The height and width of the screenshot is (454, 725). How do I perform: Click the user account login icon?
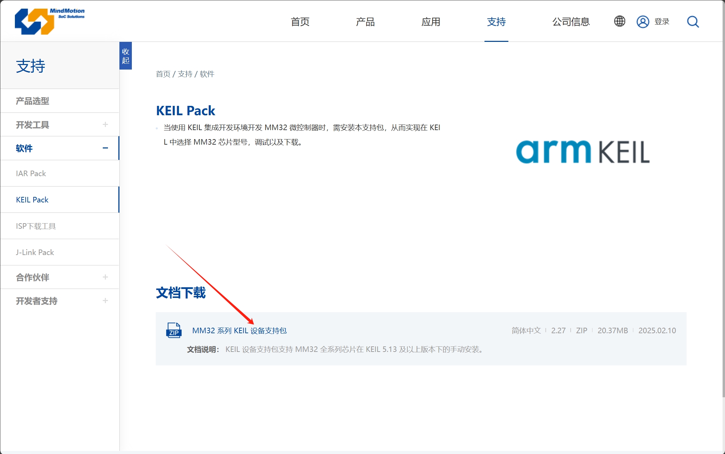click(x=643, y=22)
